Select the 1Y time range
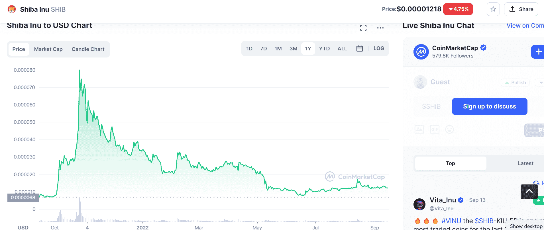The width and height of the screenshot is (544, 230). pos(308,49)
